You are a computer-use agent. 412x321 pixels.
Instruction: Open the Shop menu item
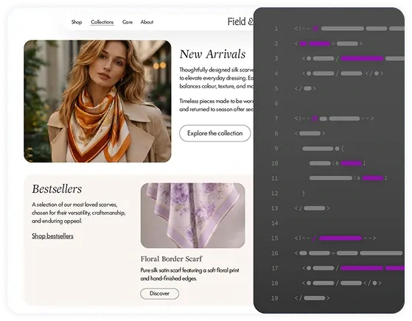pos(77,22)
